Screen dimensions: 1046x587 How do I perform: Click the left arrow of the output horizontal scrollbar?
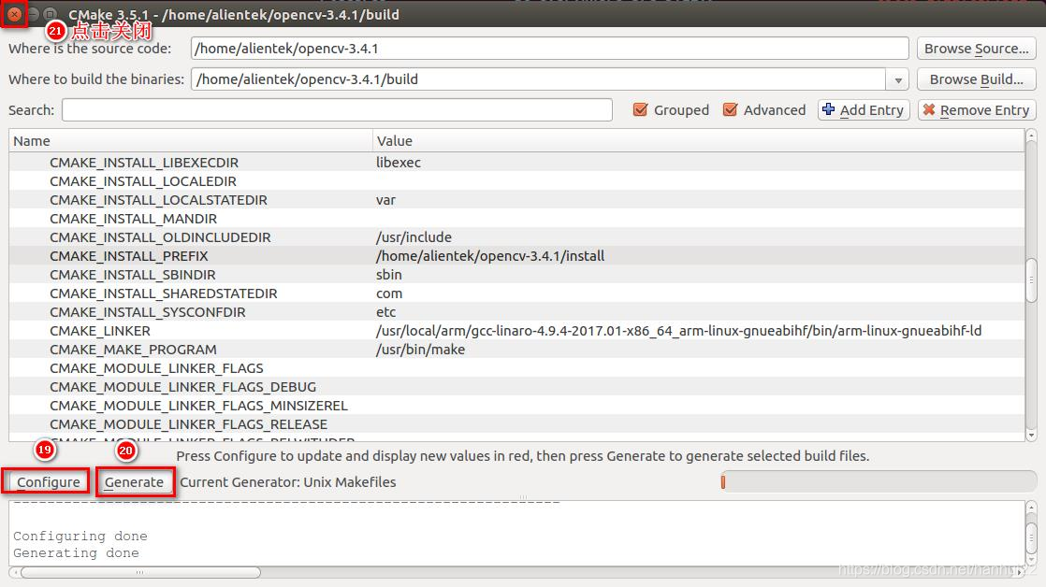[x=15, y=572]
